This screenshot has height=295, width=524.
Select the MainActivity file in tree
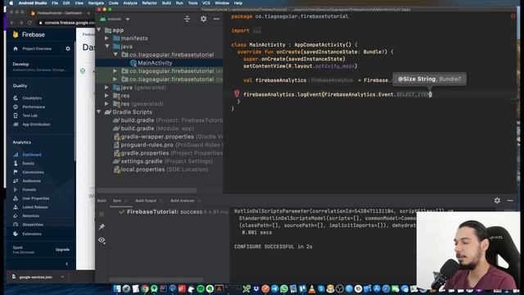coord(155,63)
